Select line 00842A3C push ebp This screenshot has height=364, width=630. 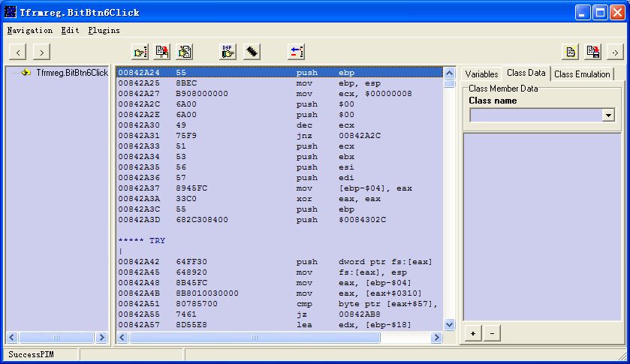click(x=279, y=209)
